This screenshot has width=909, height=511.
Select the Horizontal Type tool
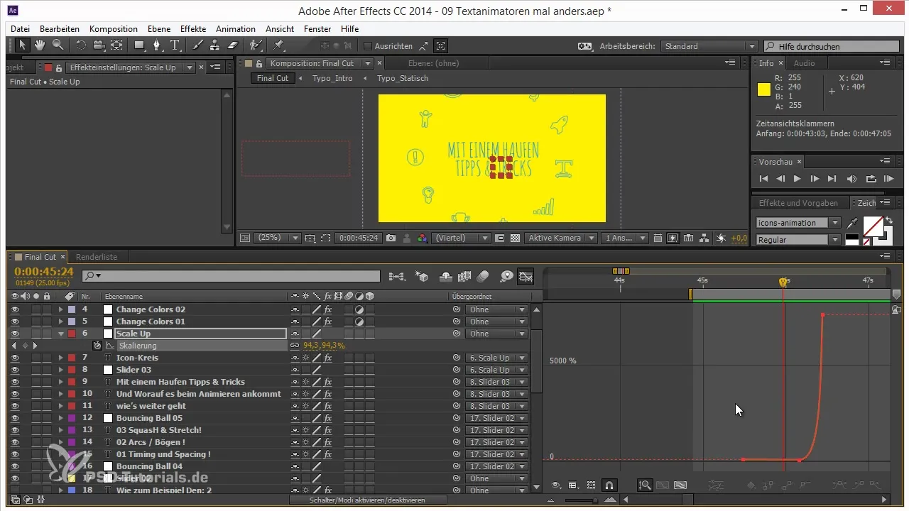[x=175, y=45]
